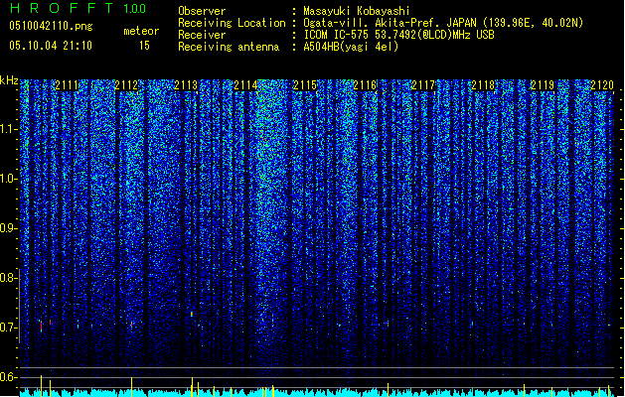Click the 'Receiver' field label
Viewport: 625px width, 397px height.
click(x=202, y=35)
